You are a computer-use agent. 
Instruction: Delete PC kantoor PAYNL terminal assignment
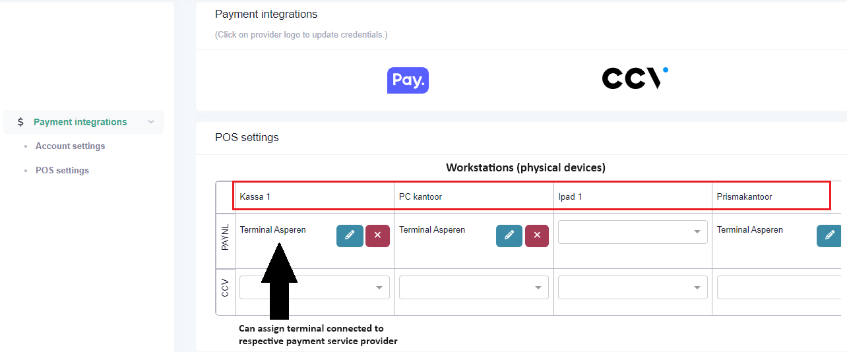(537, 236)
